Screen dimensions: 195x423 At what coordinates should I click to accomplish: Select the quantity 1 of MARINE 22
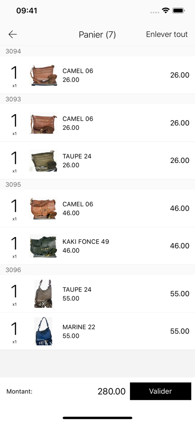(14, 328)
